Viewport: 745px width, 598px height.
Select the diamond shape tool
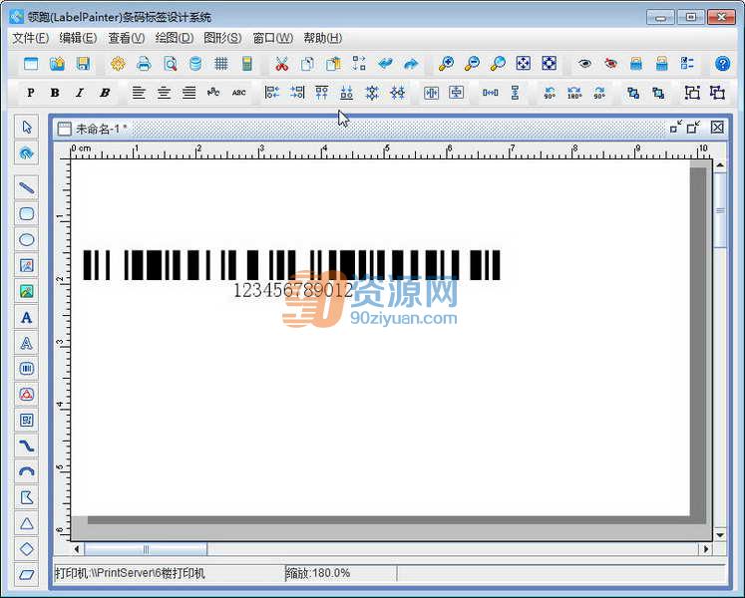click(x=27, y=549)
